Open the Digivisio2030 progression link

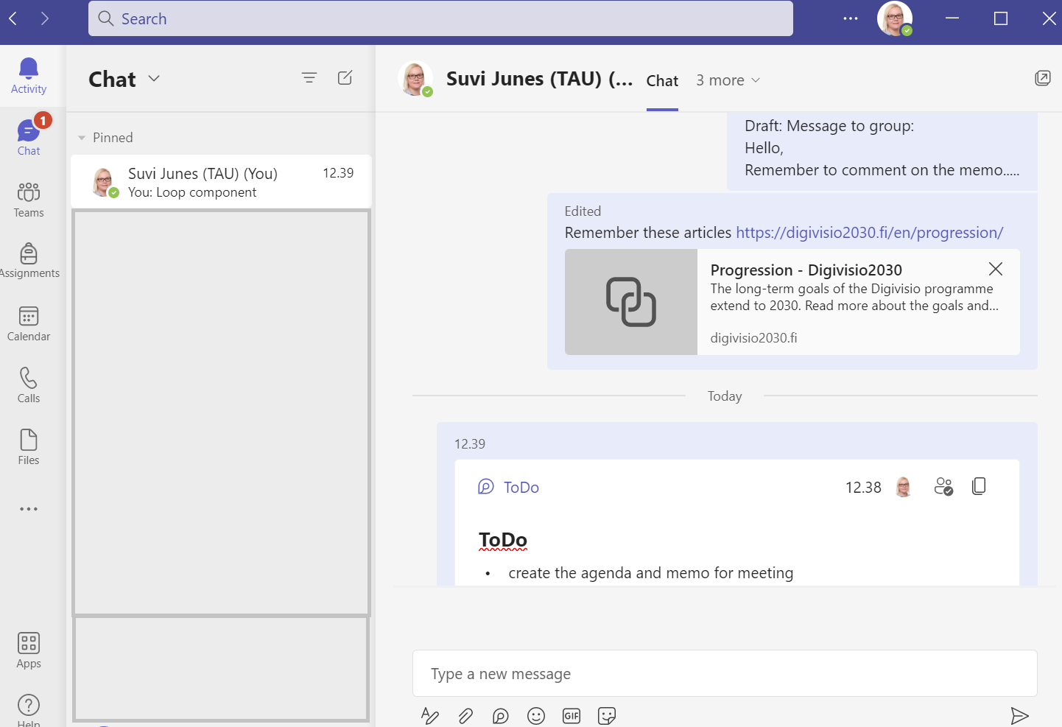pos(869,232)
